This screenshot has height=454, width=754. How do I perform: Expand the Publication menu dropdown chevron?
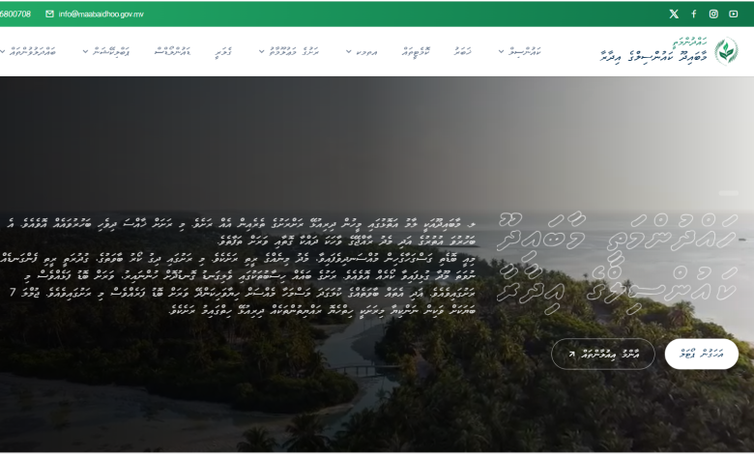[85, 51]
